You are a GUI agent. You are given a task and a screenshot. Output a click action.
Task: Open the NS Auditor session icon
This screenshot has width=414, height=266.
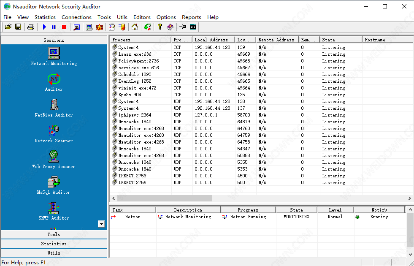[54, 82]
